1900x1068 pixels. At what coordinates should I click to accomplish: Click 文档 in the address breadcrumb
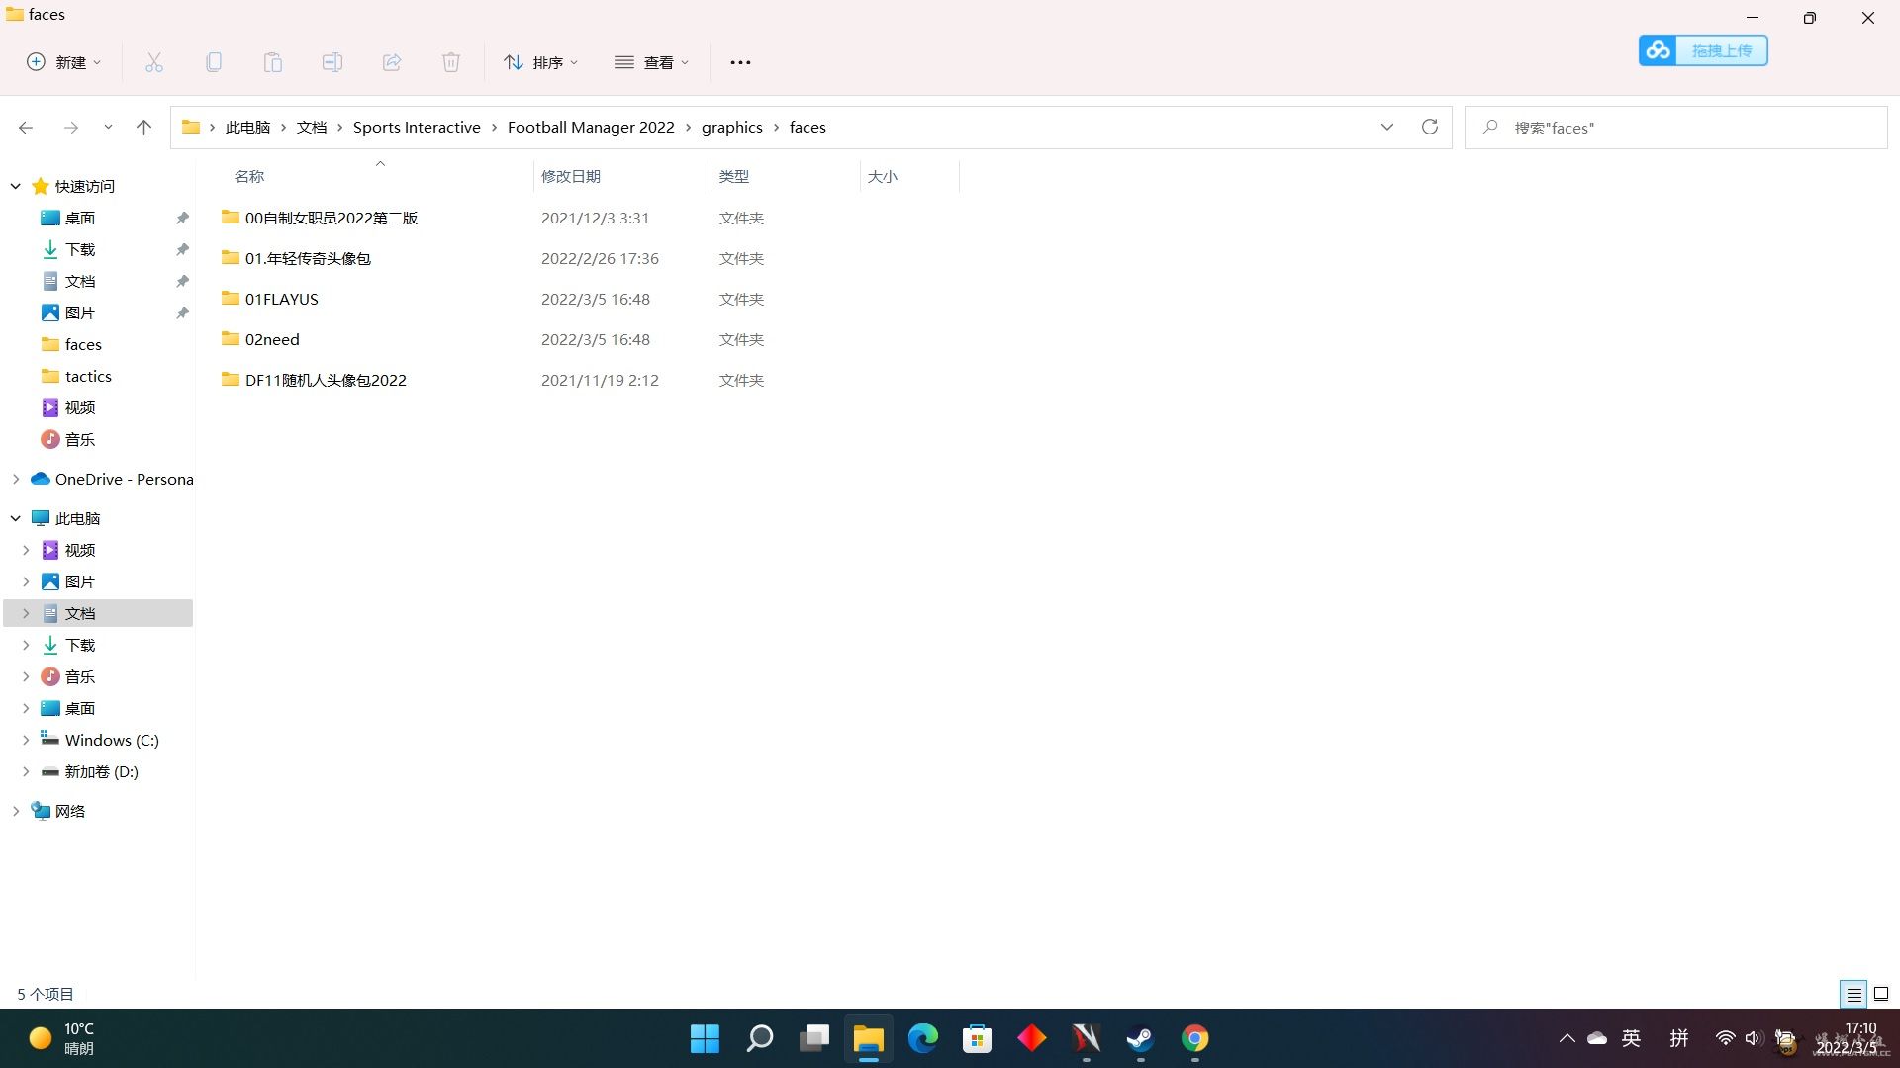[x=312, y=128]
